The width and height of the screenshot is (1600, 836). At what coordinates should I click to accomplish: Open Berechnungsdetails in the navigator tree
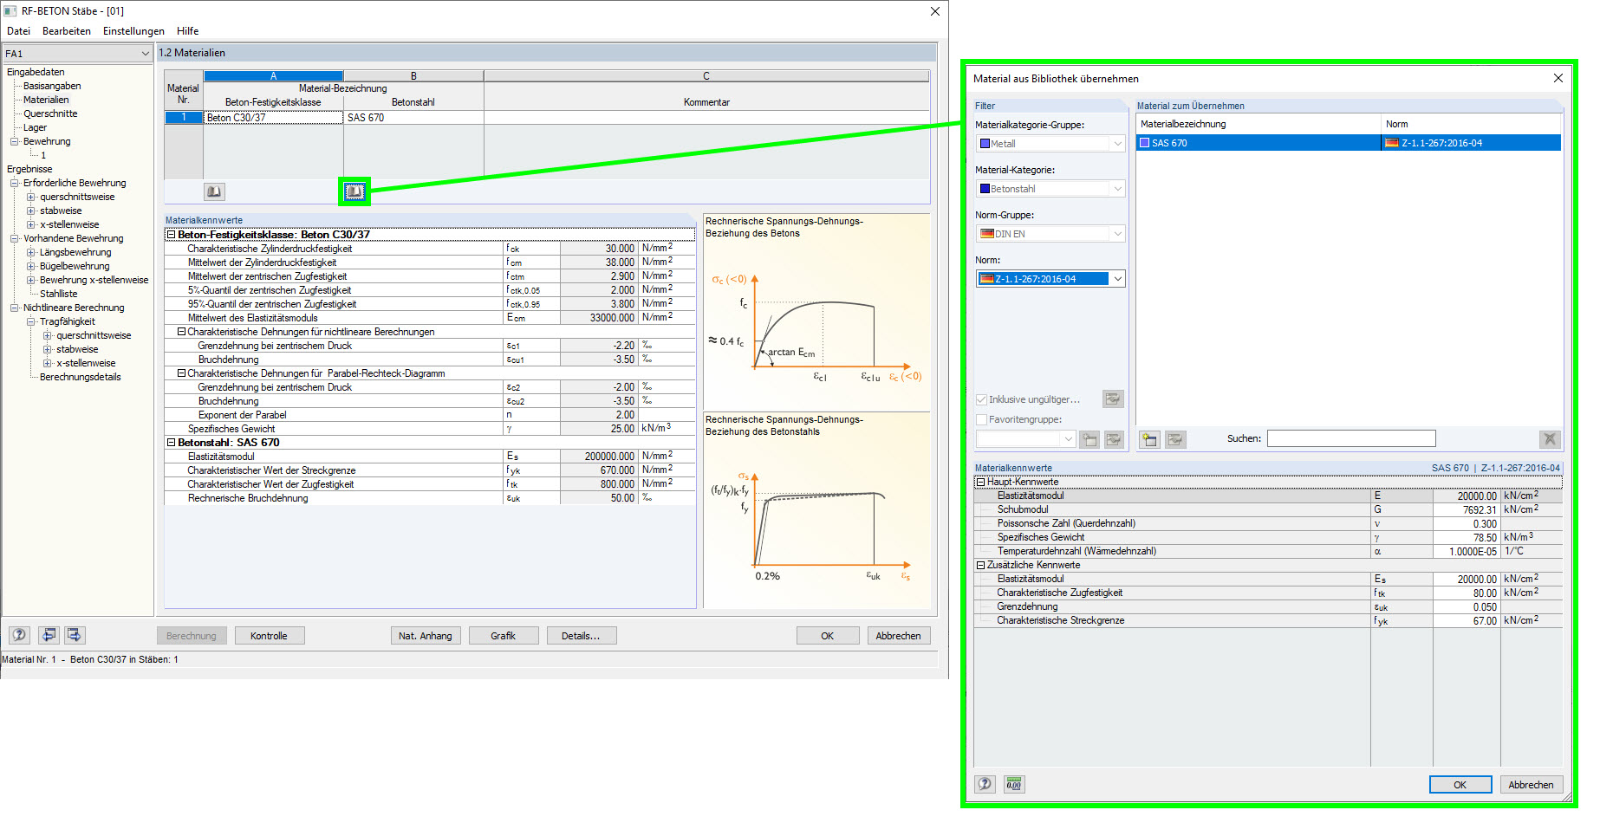click(x=81, y=377)
